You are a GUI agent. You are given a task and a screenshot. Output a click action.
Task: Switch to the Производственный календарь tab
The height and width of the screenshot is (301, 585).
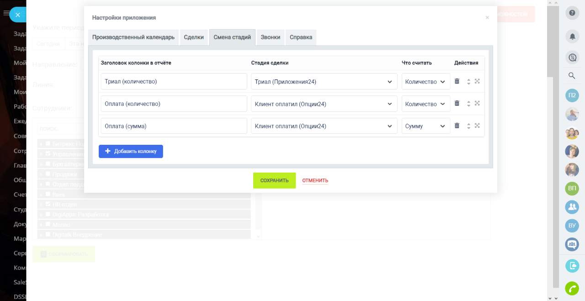(133, 37)
